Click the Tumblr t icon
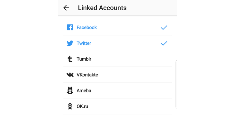 pyautogui.click(x=70, y=59)
